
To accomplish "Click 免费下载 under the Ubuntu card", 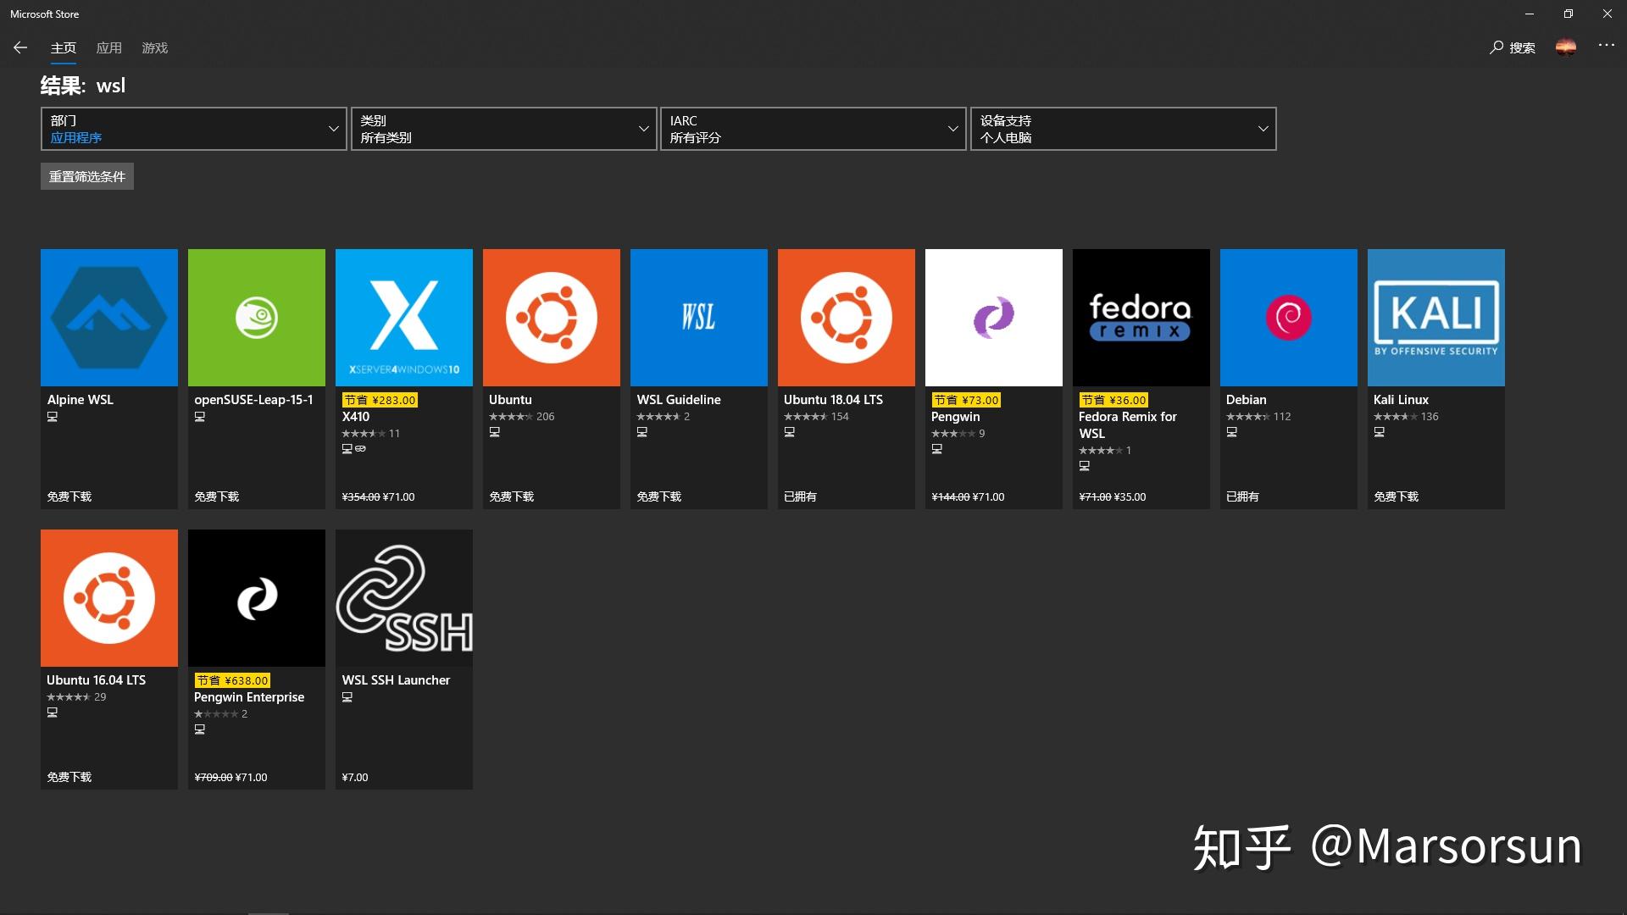I will (x=512, y=496).
